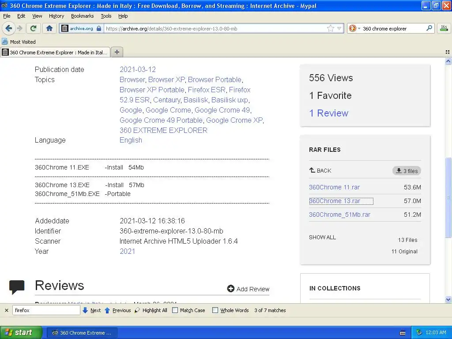Download 360Chrome 11.rar
Screen dimensions: 452x339
(335, 187)
